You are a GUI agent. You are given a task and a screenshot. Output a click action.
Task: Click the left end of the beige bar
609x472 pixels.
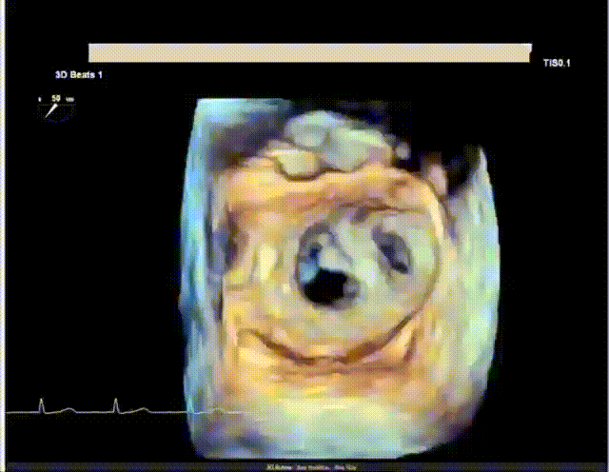click(93, 52)
